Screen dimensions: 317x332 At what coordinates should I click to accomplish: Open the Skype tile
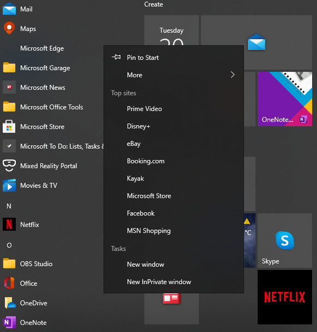[285, 241]
